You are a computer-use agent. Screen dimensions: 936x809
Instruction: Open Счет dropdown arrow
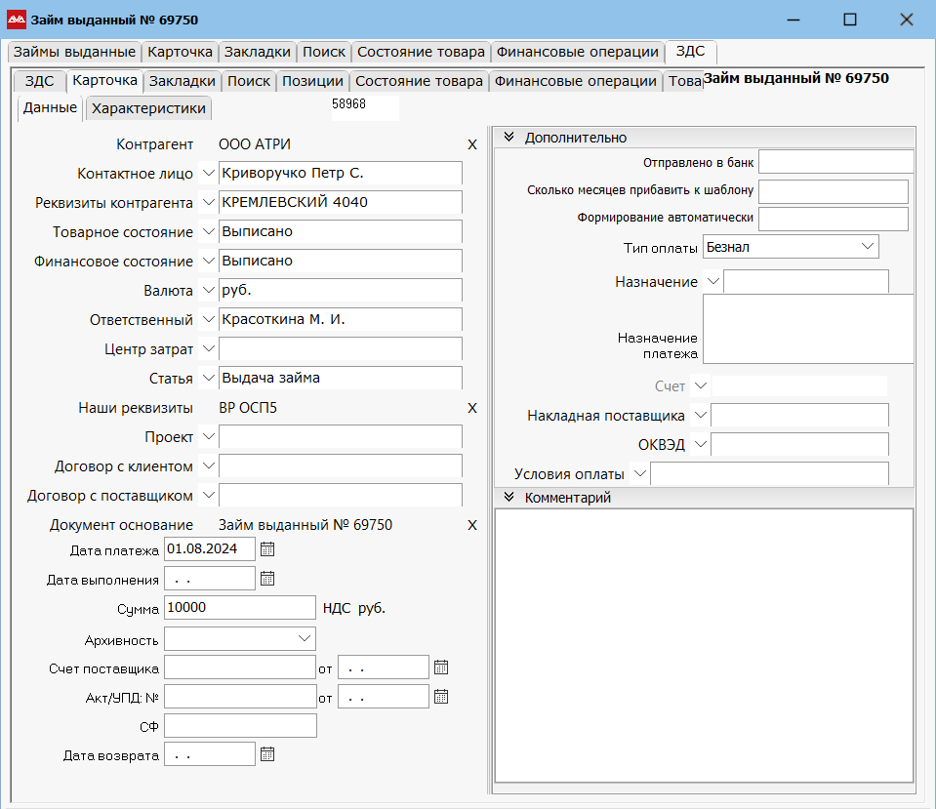point(701,385)
